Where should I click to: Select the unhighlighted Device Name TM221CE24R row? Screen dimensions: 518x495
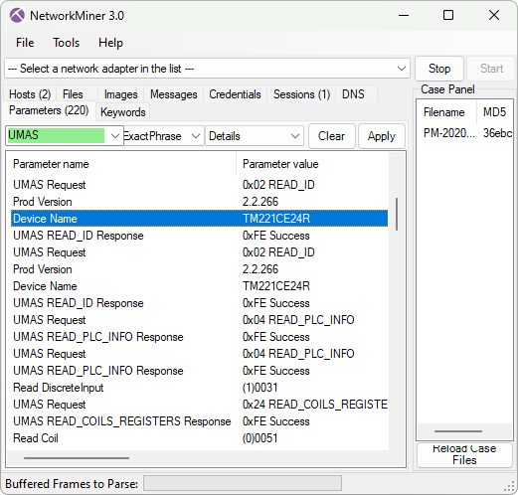click(199, 286)
